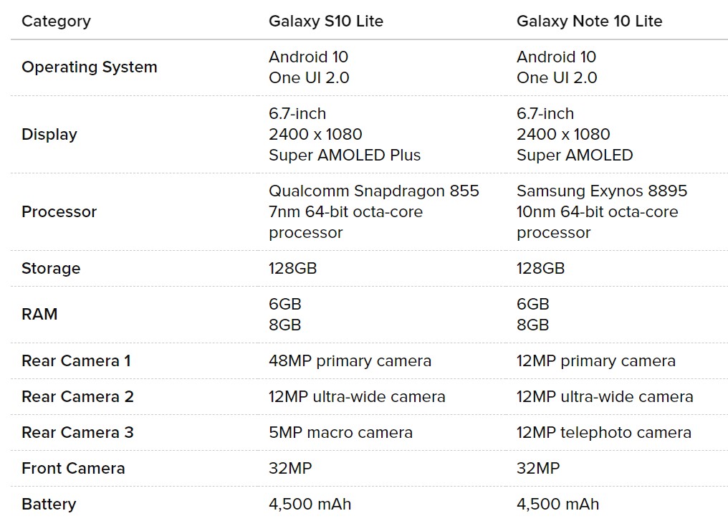Click Note 10 Lite 4,500 mAh value
The width and height of the screenshot is (728, 521).
coord(557,505)
